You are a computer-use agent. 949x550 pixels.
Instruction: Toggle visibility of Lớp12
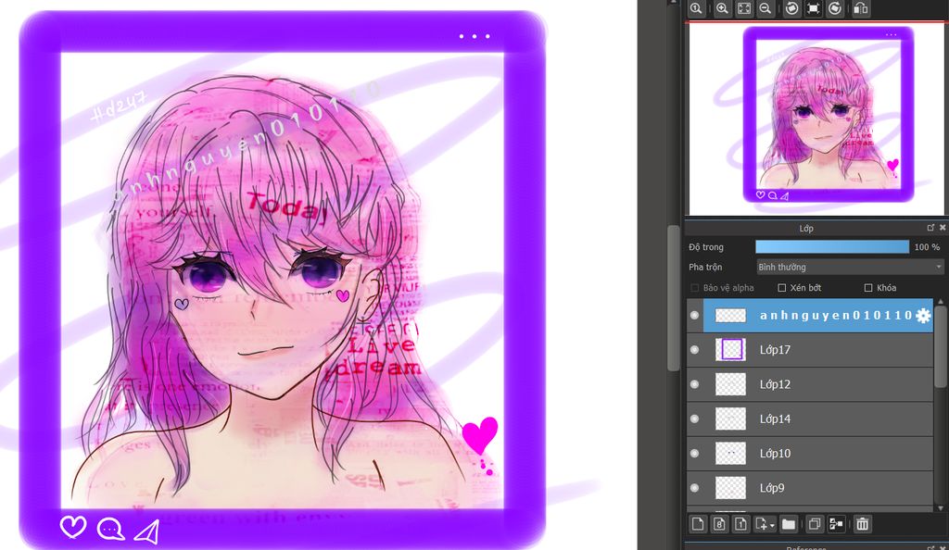(695, 383)
